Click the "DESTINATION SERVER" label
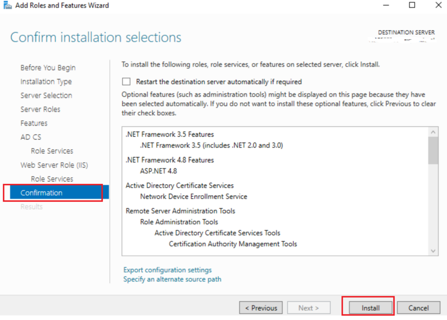447x320 pixels. pos(406,32)
